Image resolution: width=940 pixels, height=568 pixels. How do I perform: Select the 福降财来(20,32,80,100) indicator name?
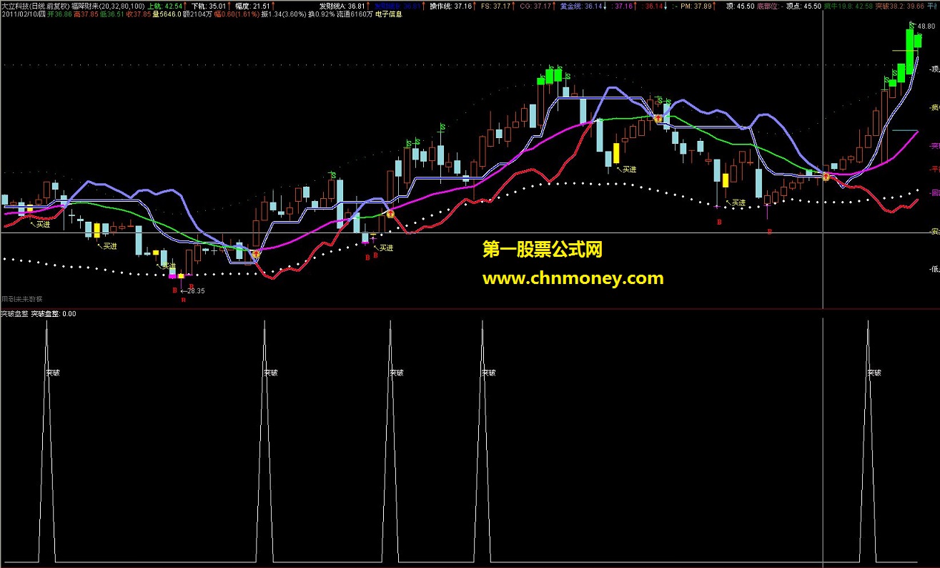tap(108, 5)
